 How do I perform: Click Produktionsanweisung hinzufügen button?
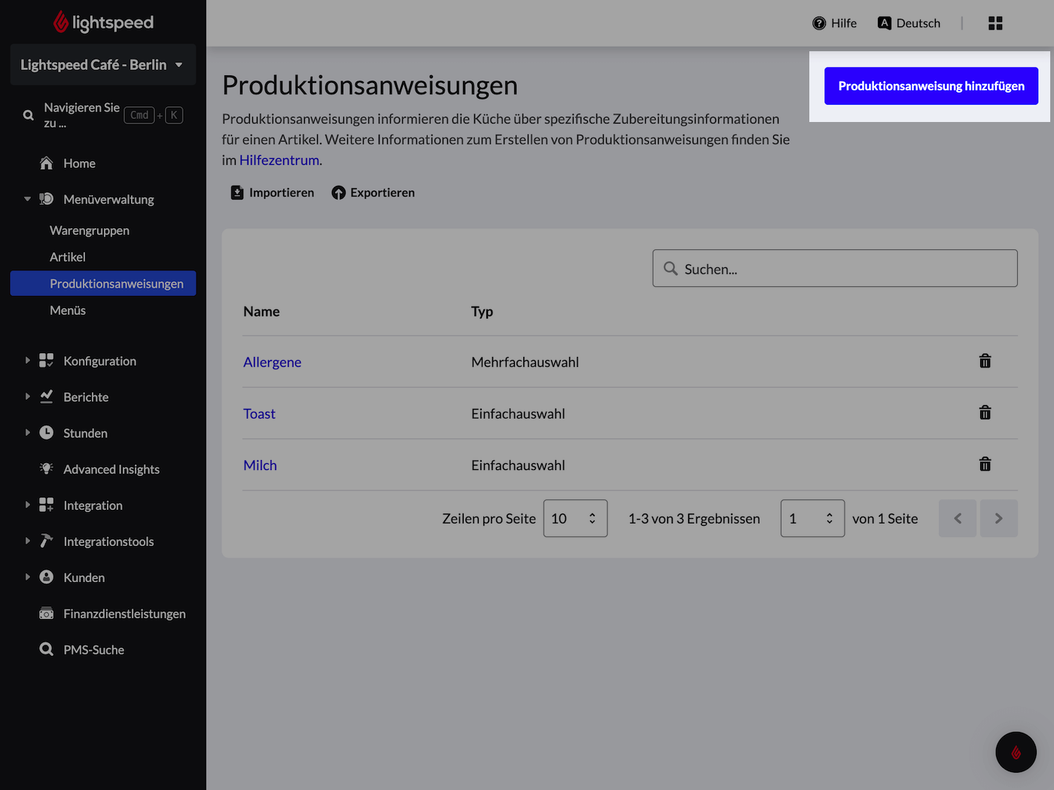(x=931, y=86)
